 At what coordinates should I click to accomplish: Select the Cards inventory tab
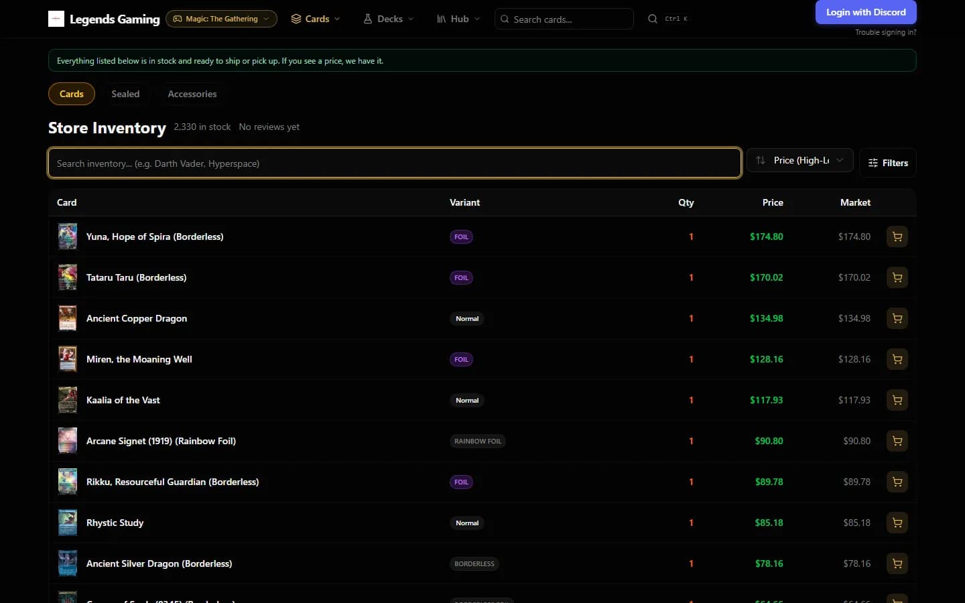coord(72,94)
